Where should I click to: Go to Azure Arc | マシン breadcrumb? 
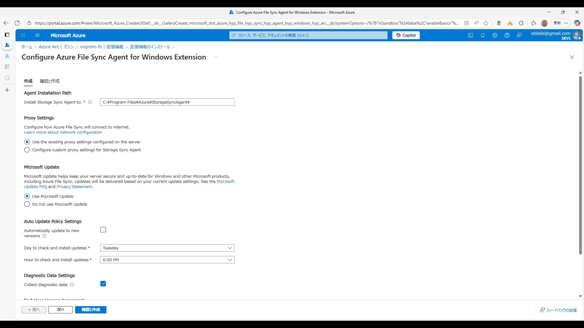point(56,47)
